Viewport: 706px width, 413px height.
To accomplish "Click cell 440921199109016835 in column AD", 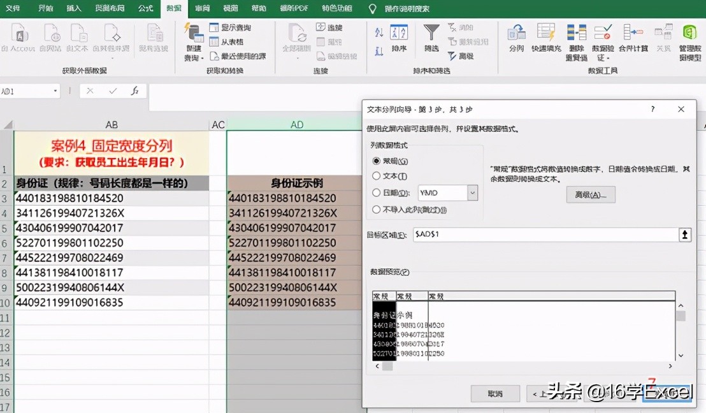I will (295, 302).
